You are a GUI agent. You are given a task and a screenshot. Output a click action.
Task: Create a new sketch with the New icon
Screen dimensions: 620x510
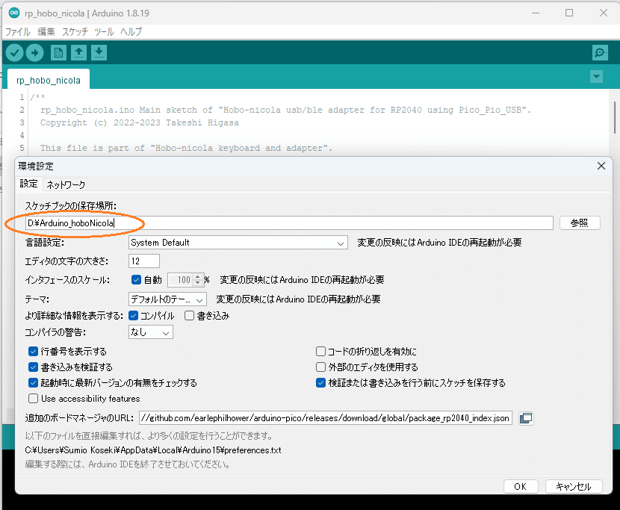tap(58, 52)
